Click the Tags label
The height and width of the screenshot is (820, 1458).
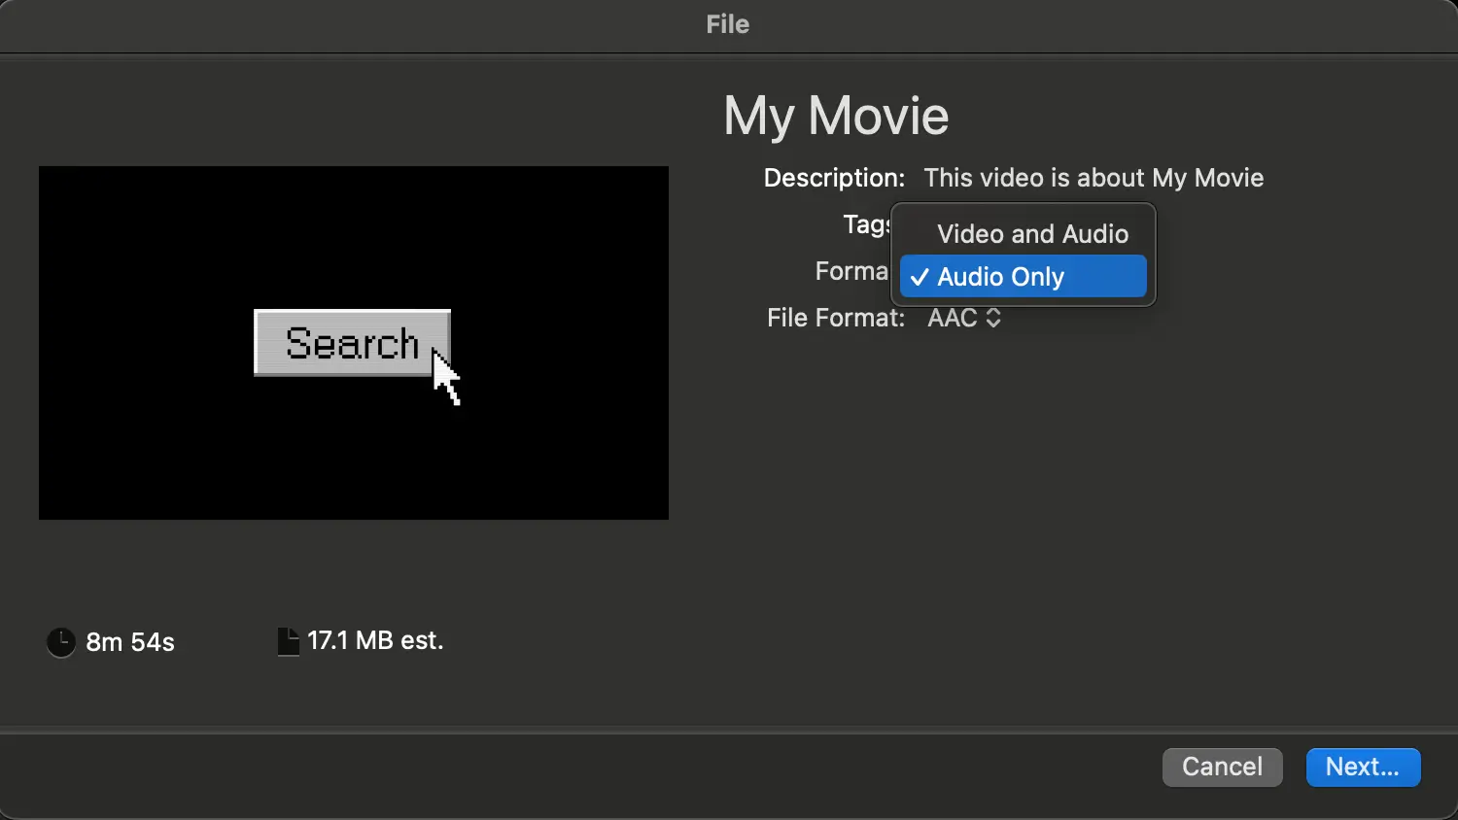[865, 224]
